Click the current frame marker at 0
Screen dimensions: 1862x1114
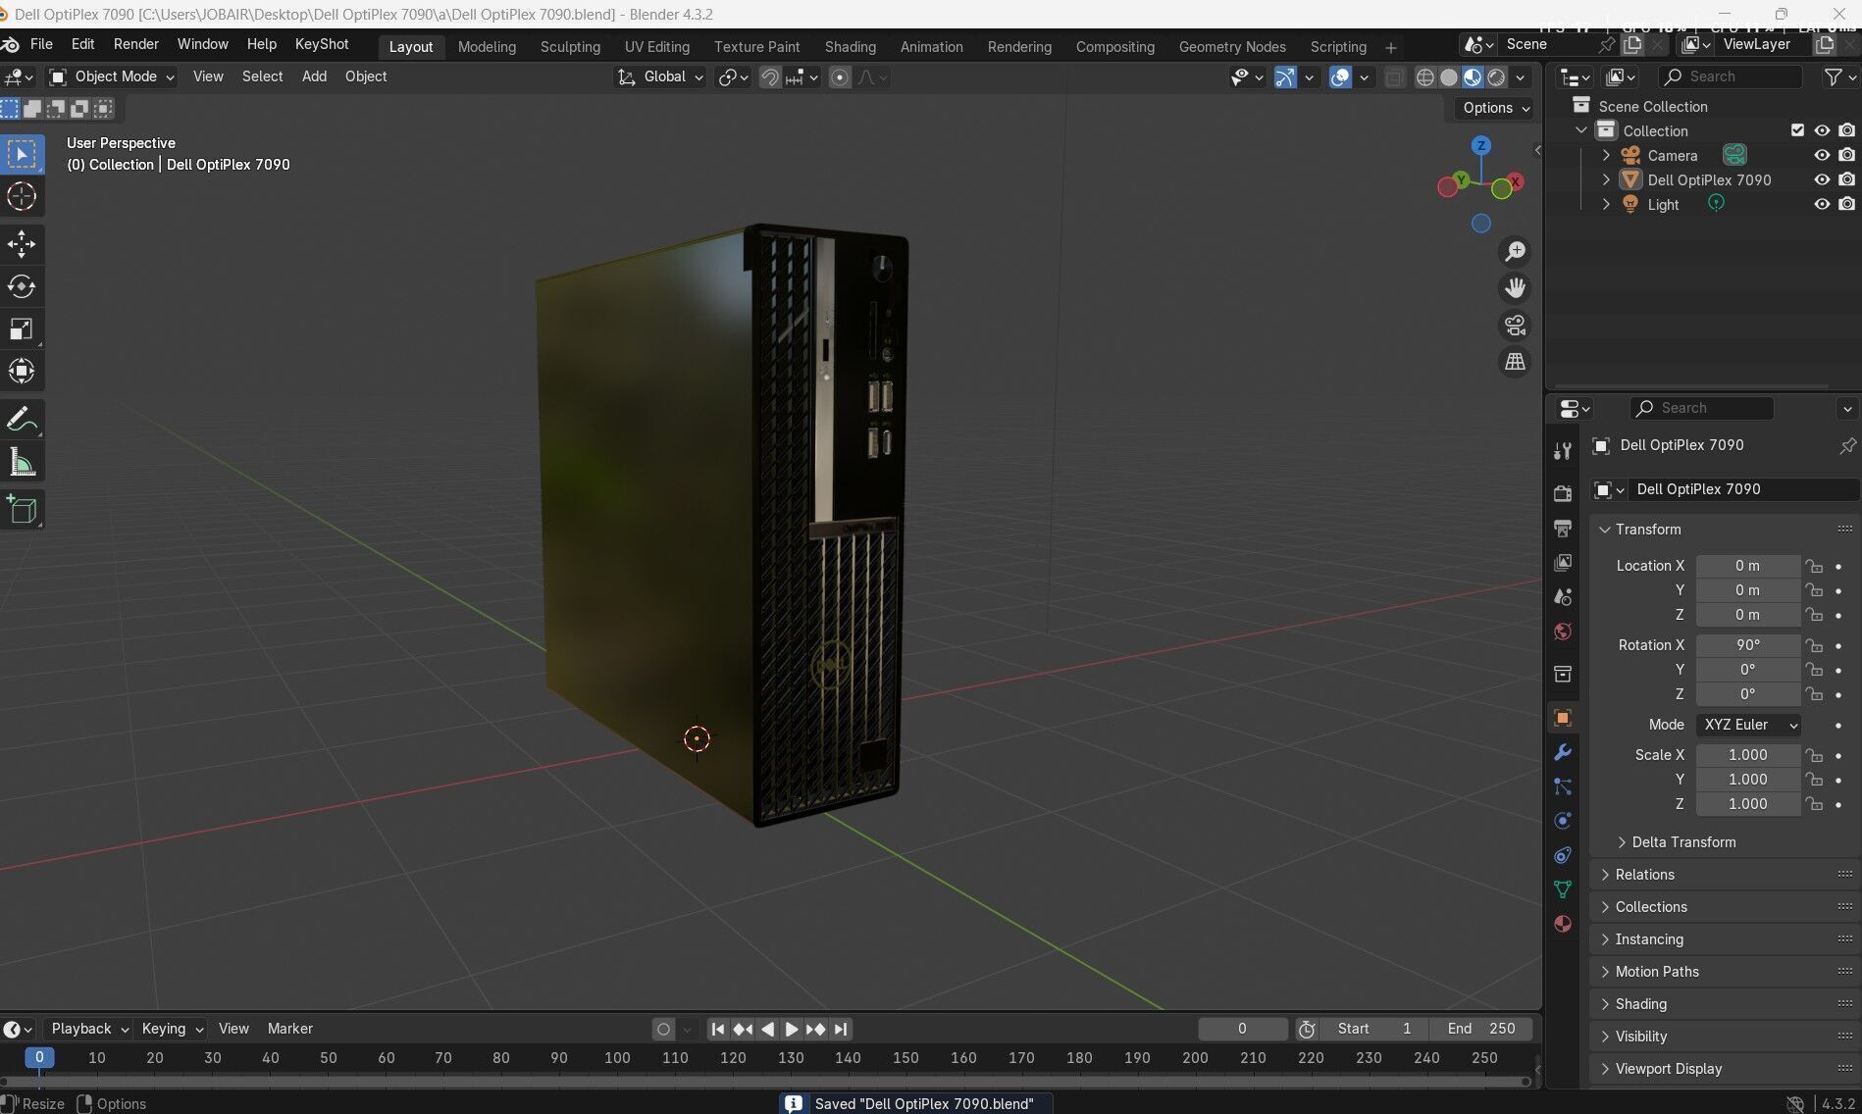coord(39,1058)
